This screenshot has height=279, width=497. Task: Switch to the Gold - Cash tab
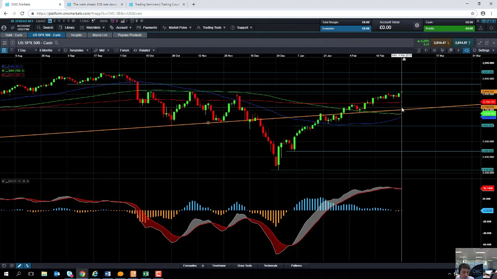14,35
